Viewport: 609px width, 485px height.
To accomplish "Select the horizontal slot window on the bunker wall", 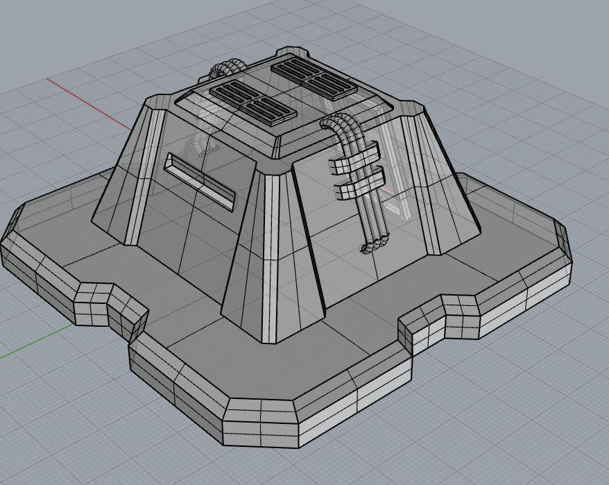I will [x=200, y=182].
